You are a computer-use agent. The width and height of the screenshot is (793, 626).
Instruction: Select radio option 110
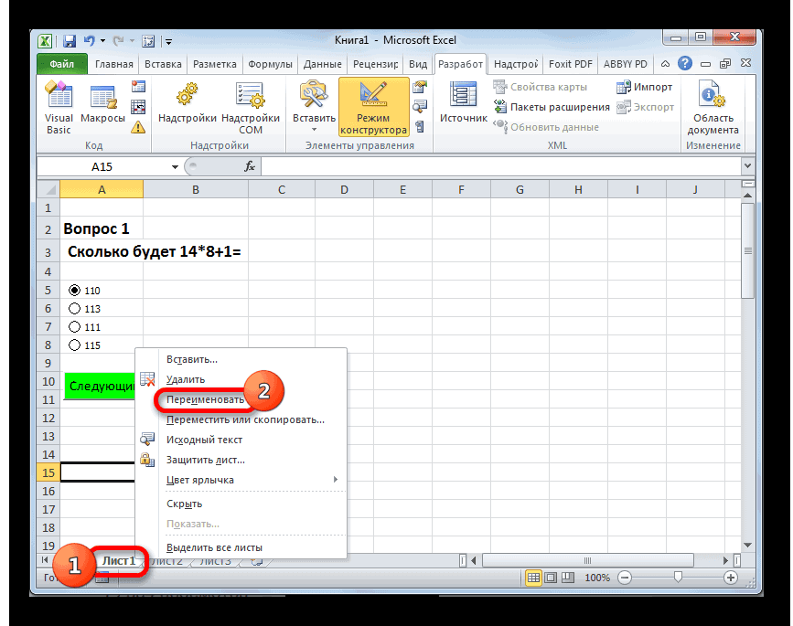coord(74,290)
